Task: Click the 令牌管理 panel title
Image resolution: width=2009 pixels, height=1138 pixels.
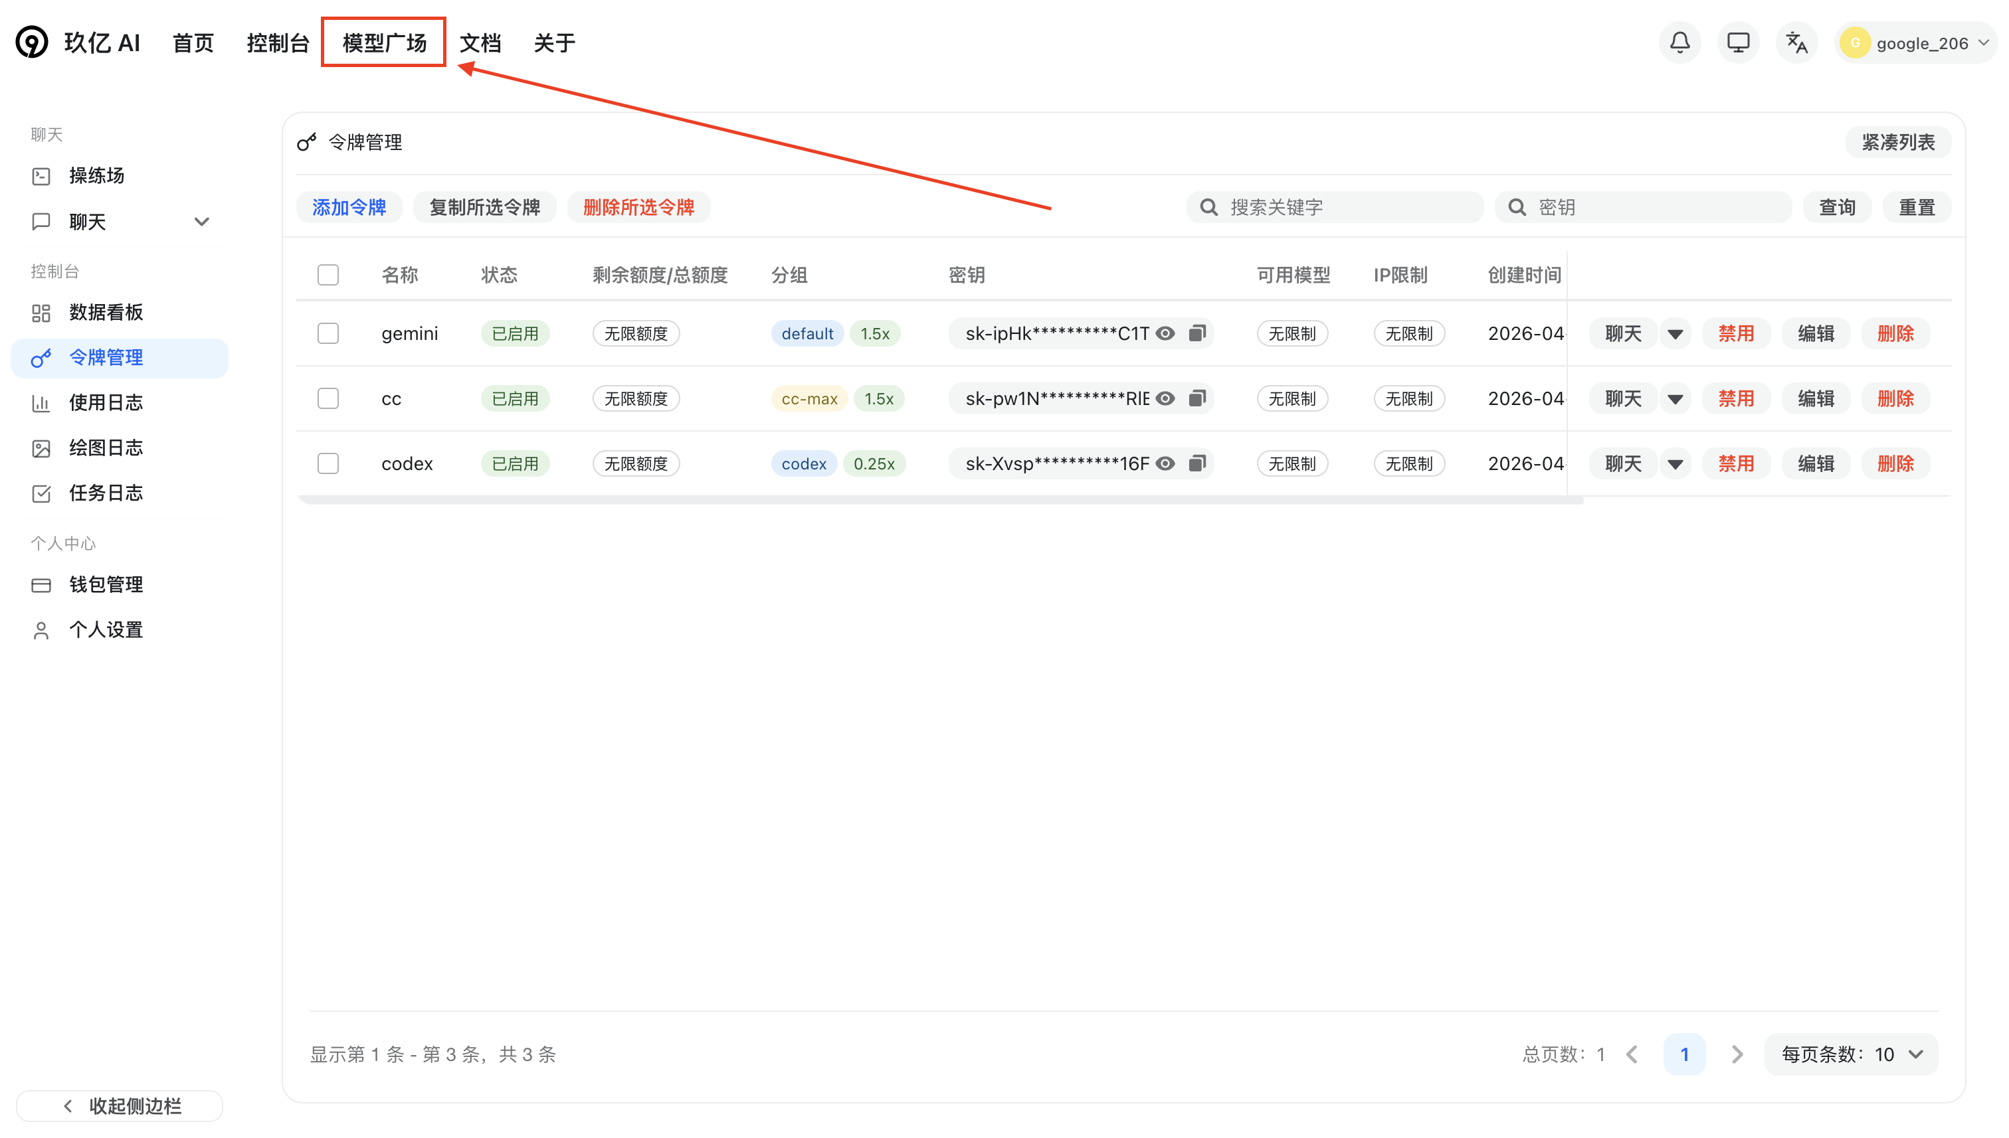Action: tap(365, 142)
